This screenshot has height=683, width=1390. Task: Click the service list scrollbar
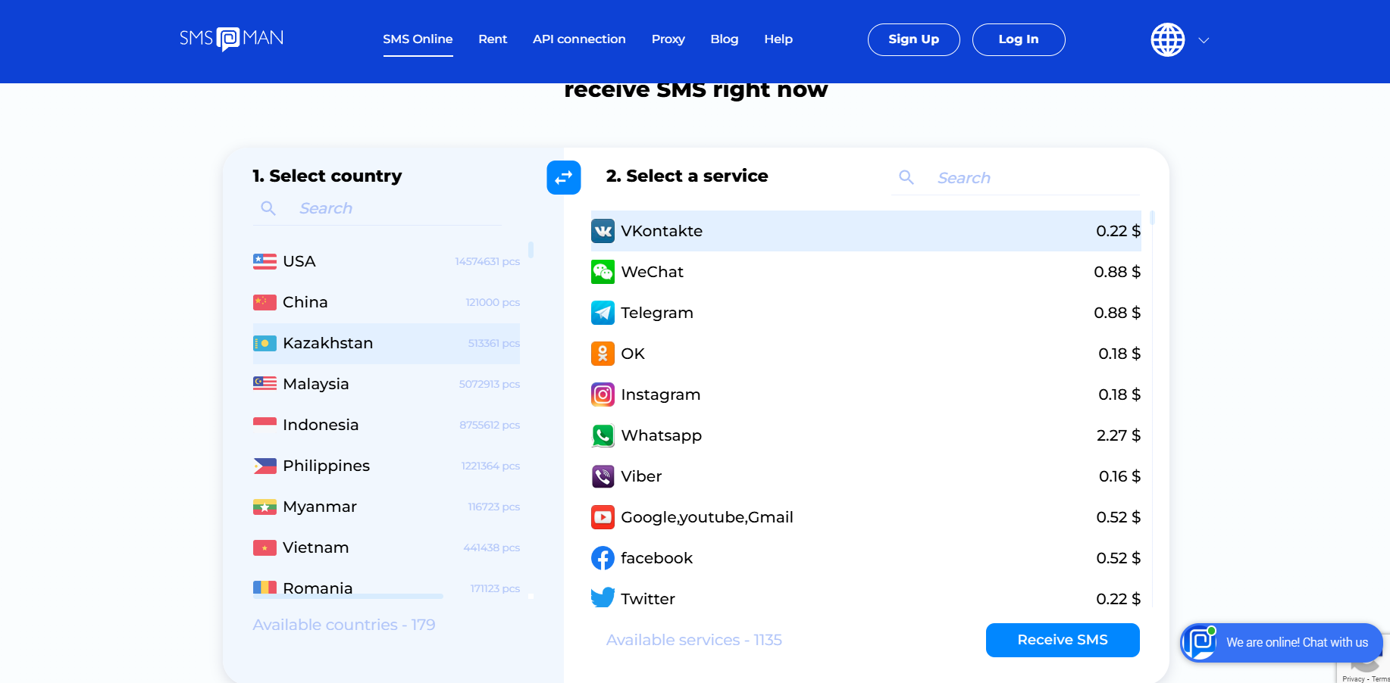1153,218
